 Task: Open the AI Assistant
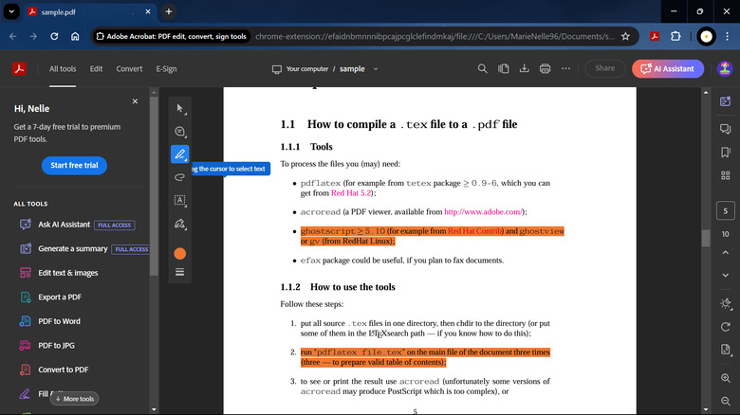pos(668,68)
